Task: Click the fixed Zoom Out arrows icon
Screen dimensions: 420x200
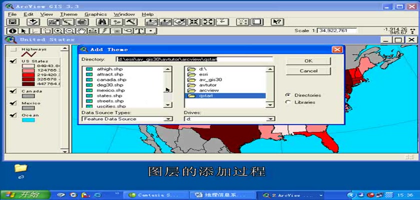Action: click(208, 22)
